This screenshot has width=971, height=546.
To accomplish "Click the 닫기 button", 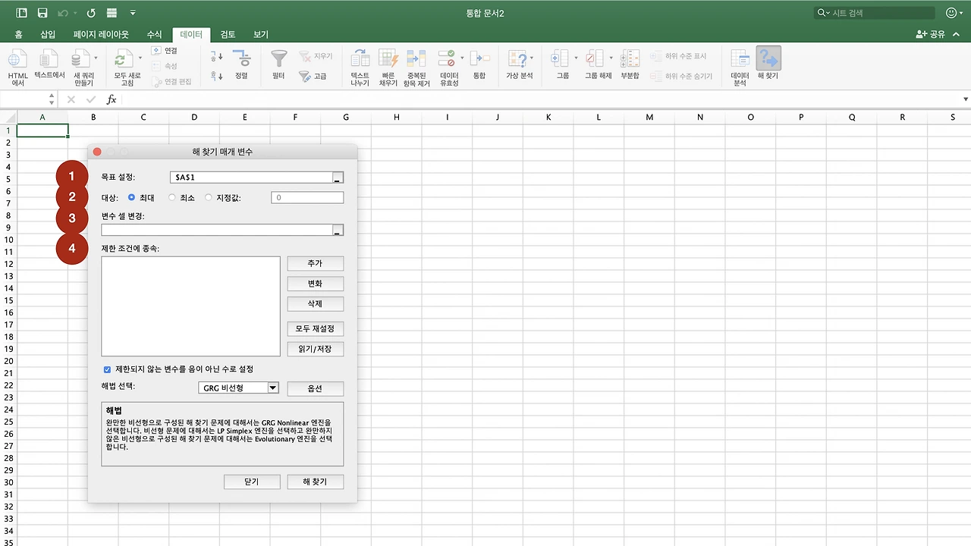I will click(252, 482).
